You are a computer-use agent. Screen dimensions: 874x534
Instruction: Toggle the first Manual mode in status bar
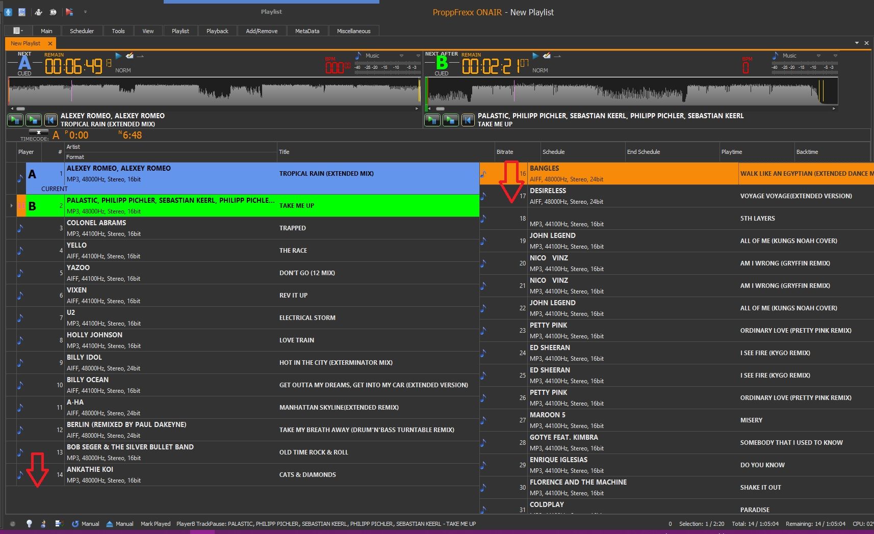pyautogui.click(x=86, y=524)
